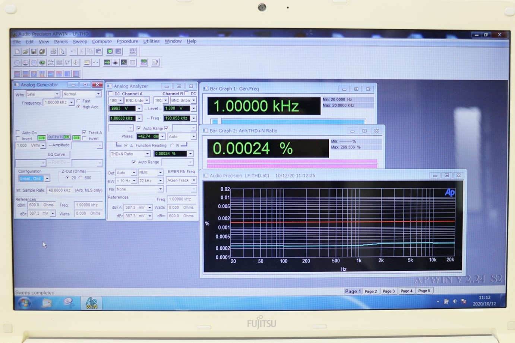
Task: Open the Switcher panel icon
Action: pyautogui.click(x=95, y=62)
